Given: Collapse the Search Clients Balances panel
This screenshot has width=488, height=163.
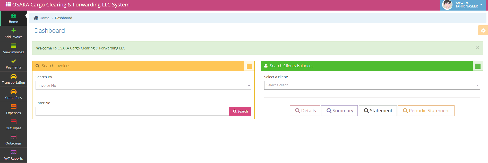Looking at the screenshot, I should (x=478, y=66).
